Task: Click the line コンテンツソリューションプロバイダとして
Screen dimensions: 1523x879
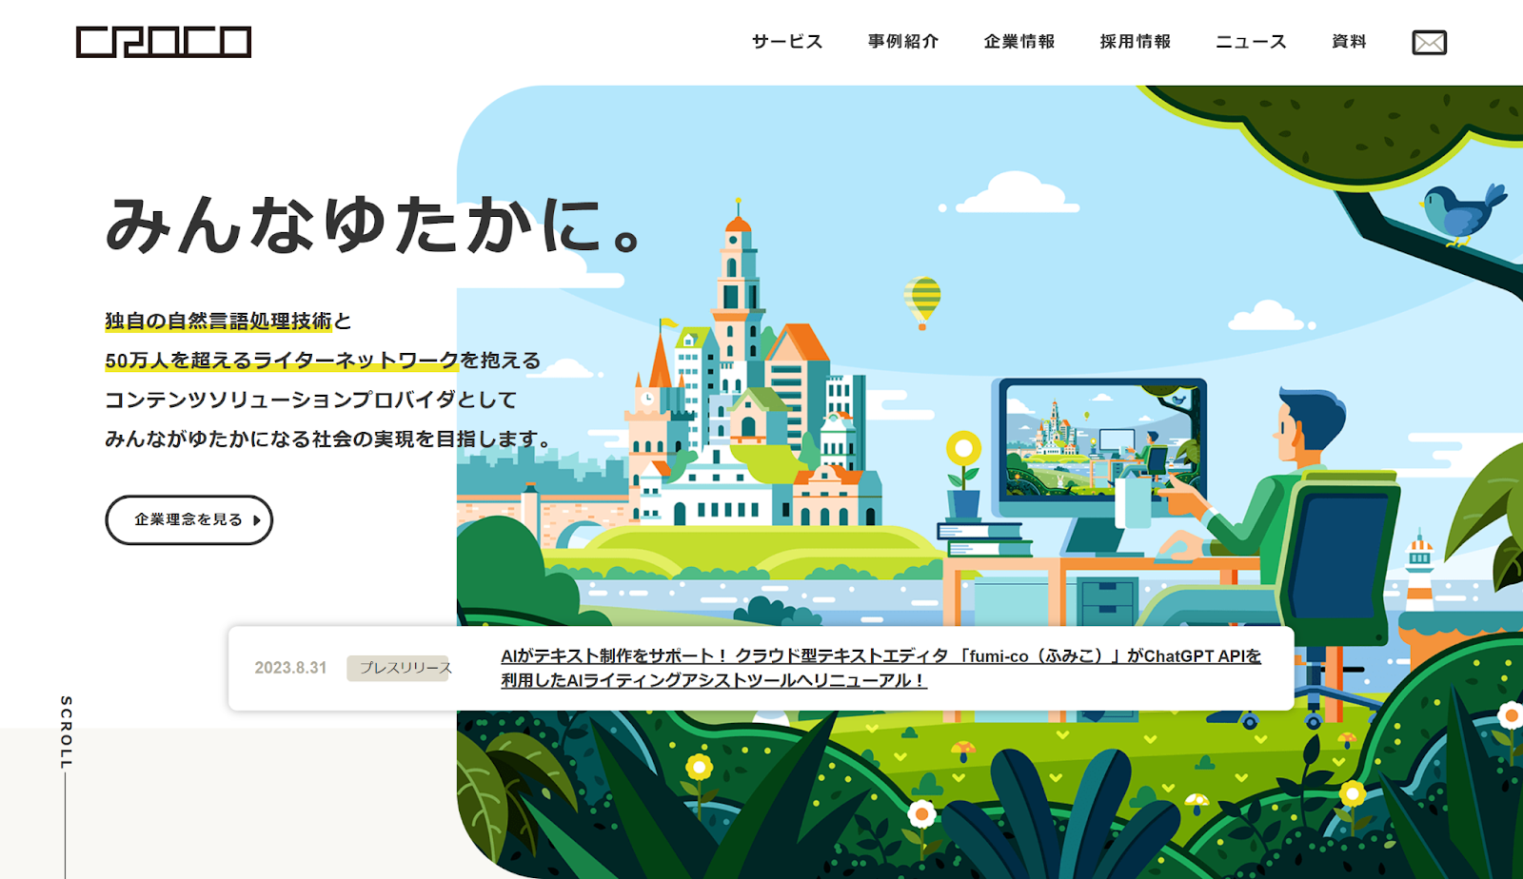Action: 311,400
